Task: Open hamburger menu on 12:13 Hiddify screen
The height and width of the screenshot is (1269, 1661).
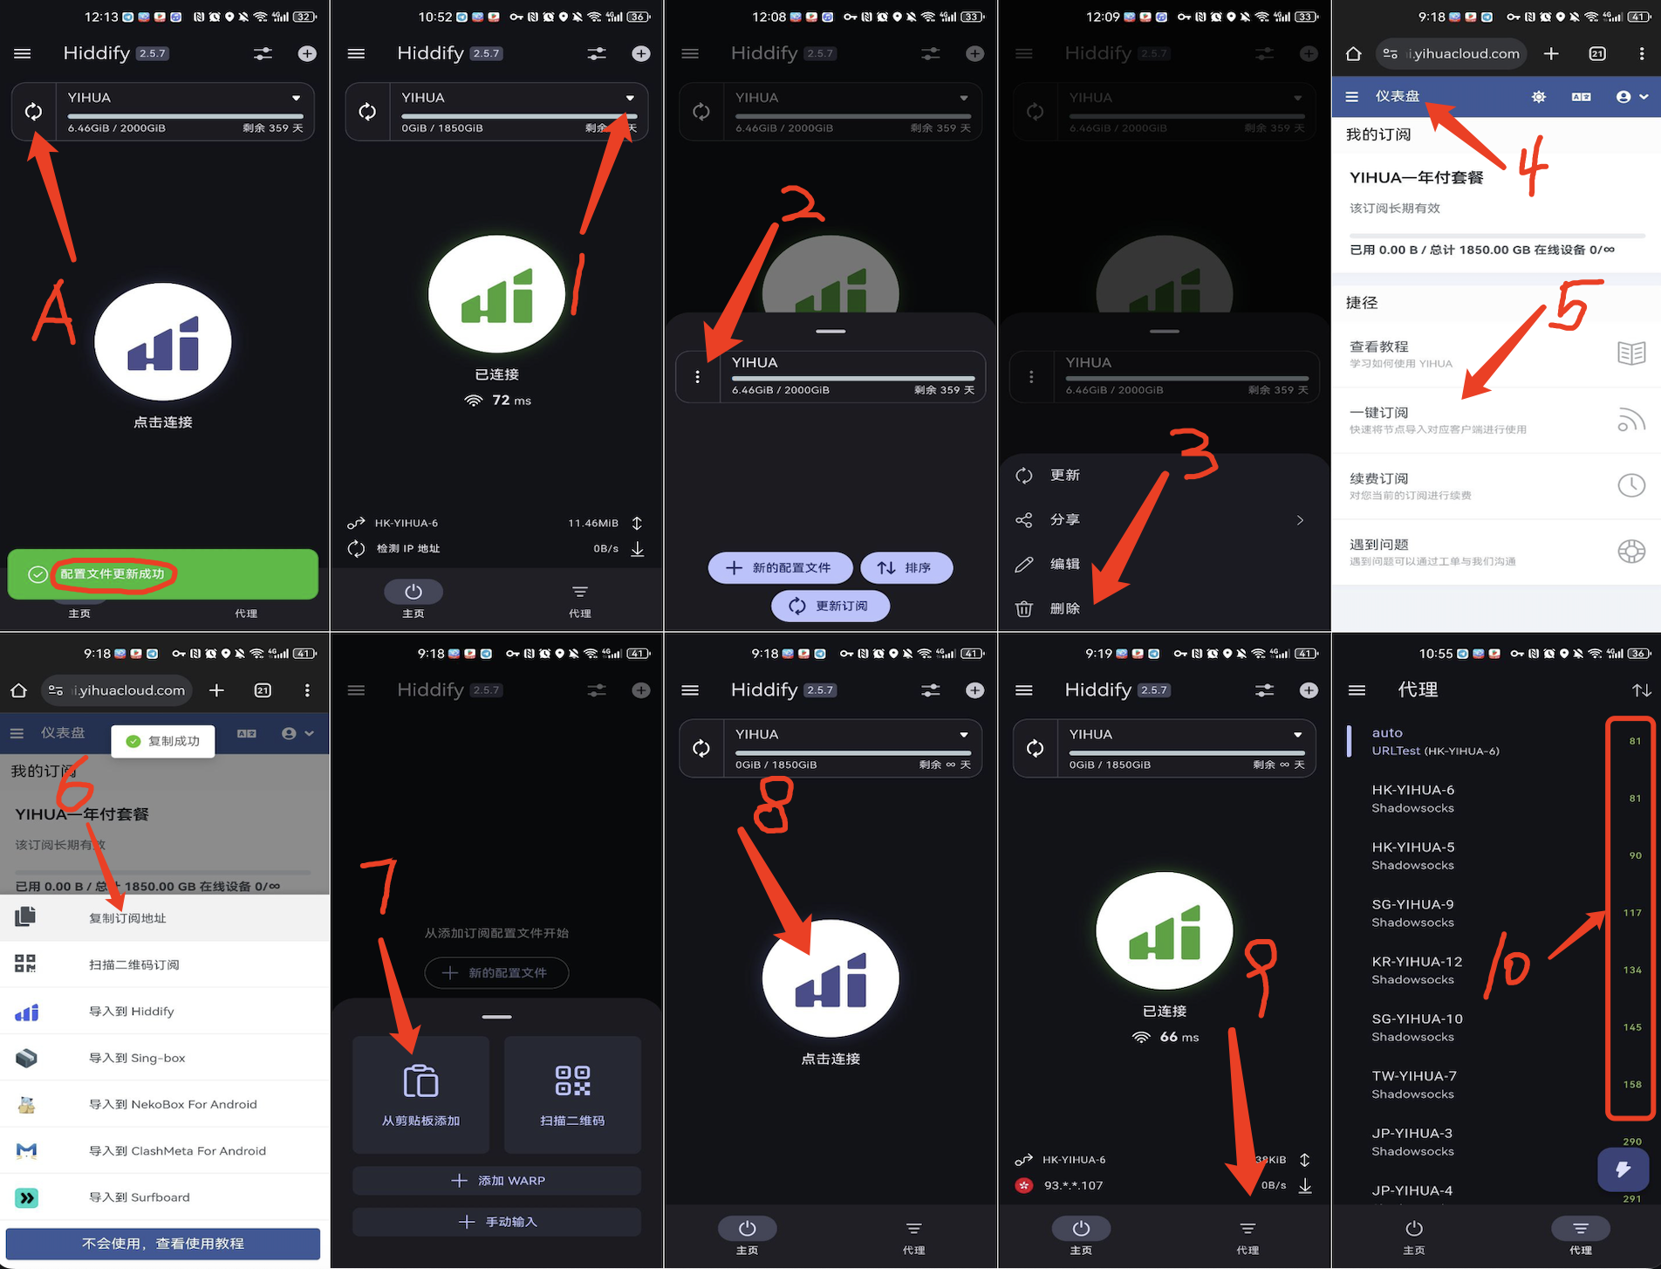Action: pyautogui.click(x=23, y=53)
